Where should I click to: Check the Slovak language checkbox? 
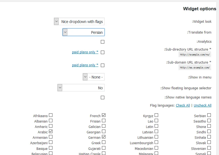[209, 142]
